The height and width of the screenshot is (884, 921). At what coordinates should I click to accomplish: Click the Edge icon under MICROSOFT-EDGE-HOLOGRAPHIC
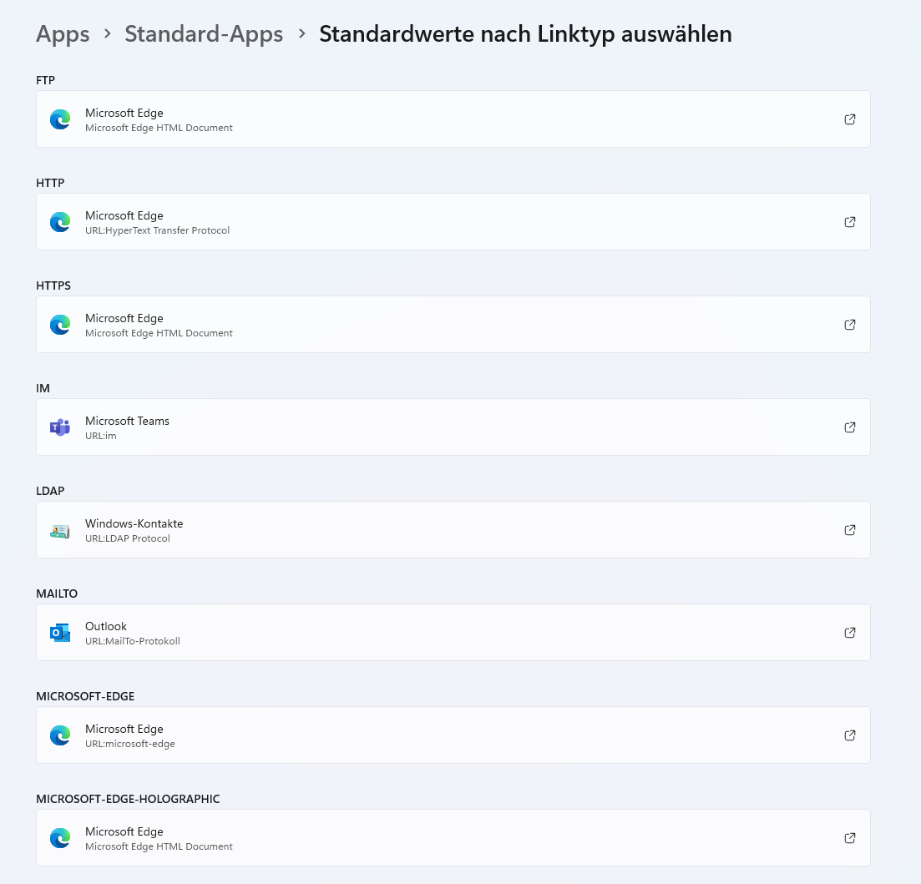(x=60, y=838)
